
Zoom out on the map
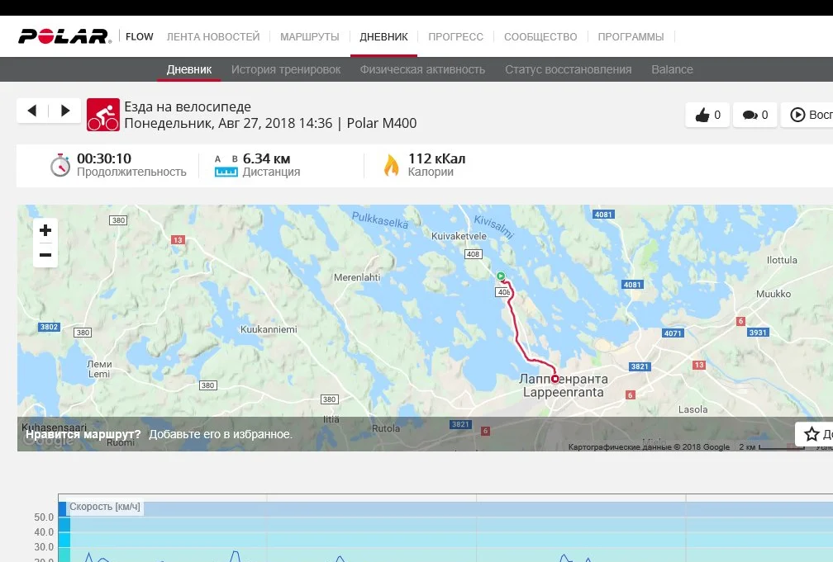(x=45, y=255)
